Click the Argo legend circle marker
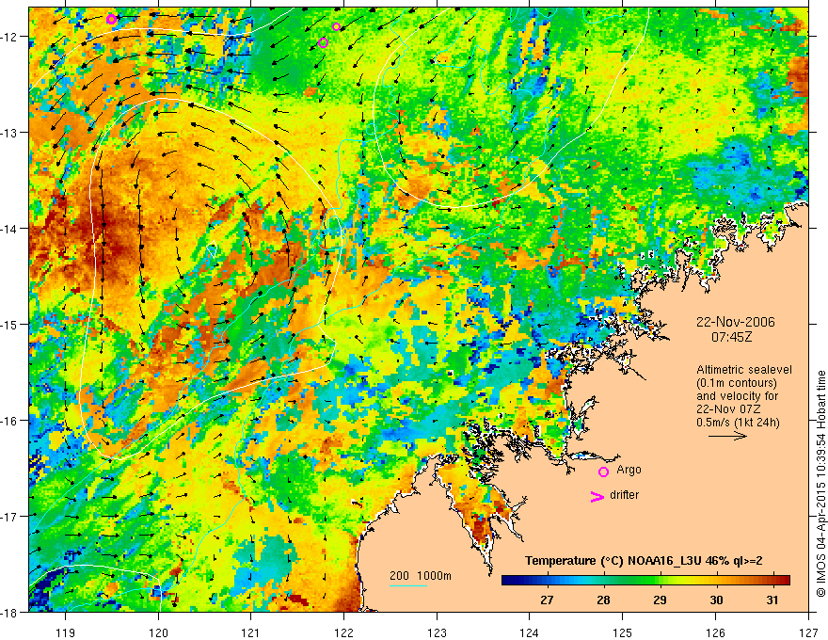Image resolution: width=828 pixels, height=640 pixels. pos(603,472)
